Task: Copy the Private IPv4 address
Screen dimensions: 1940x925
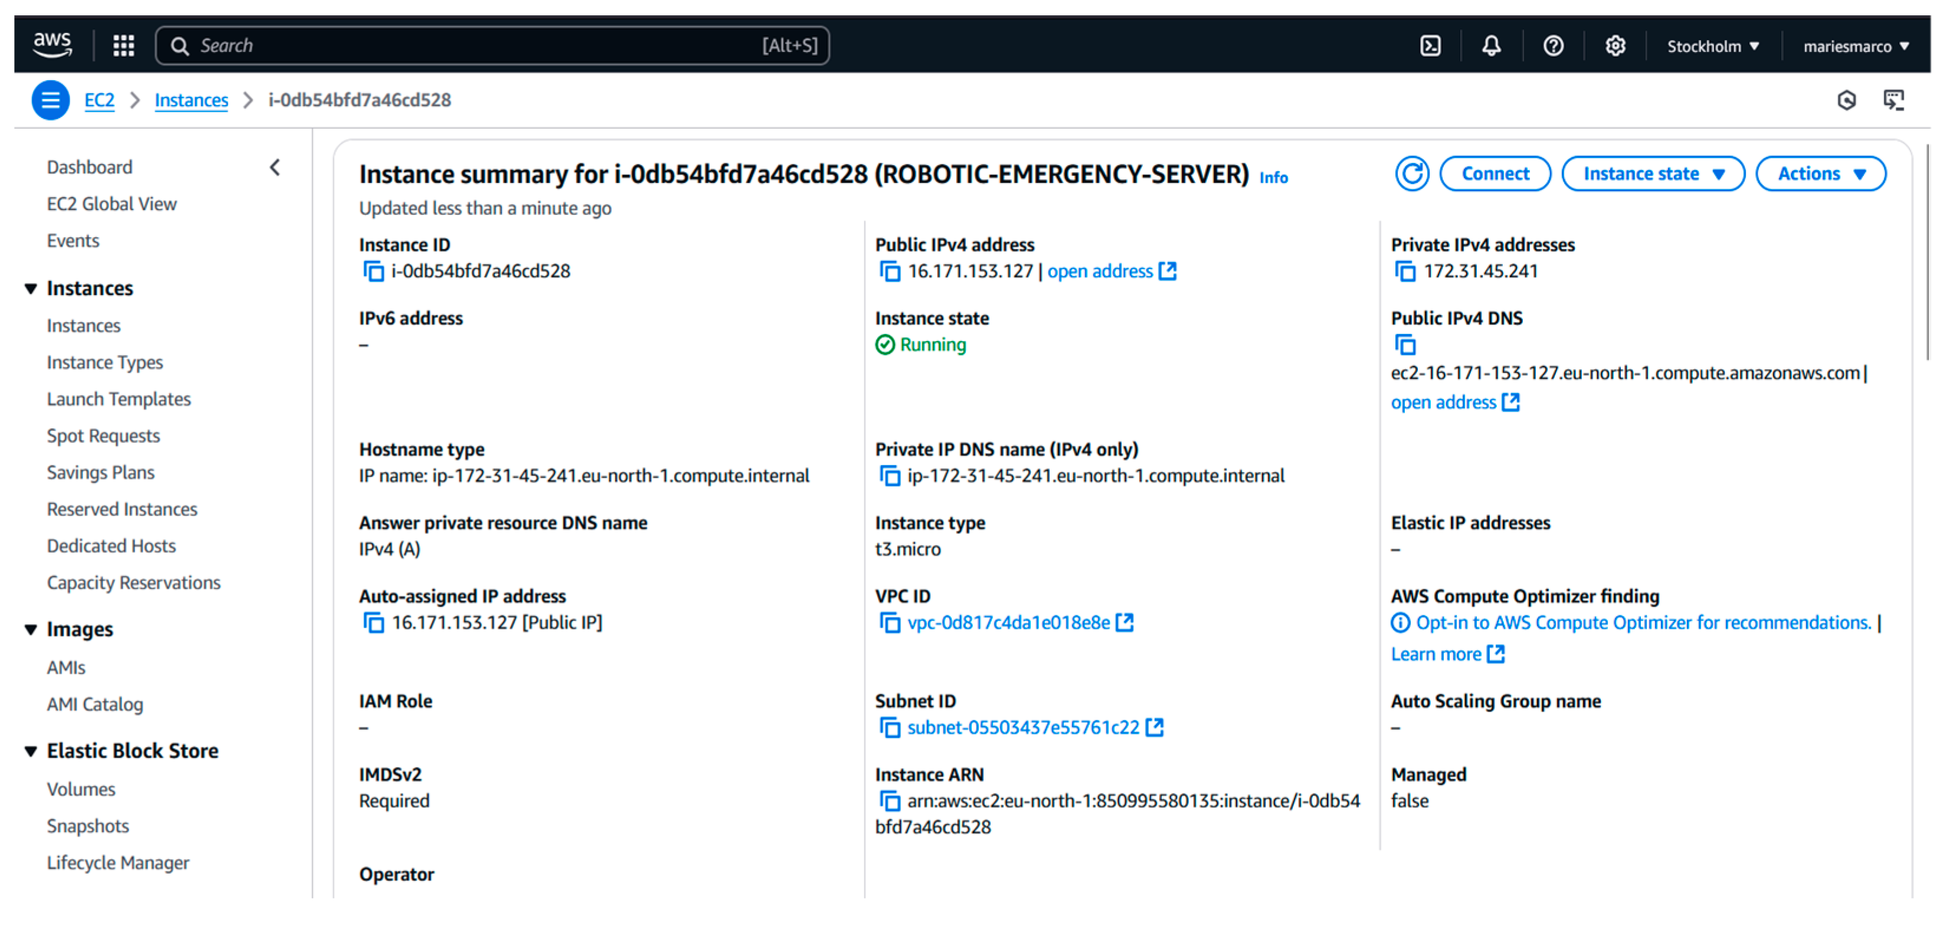Action: pyautogui.click(x=1405, y=271)
